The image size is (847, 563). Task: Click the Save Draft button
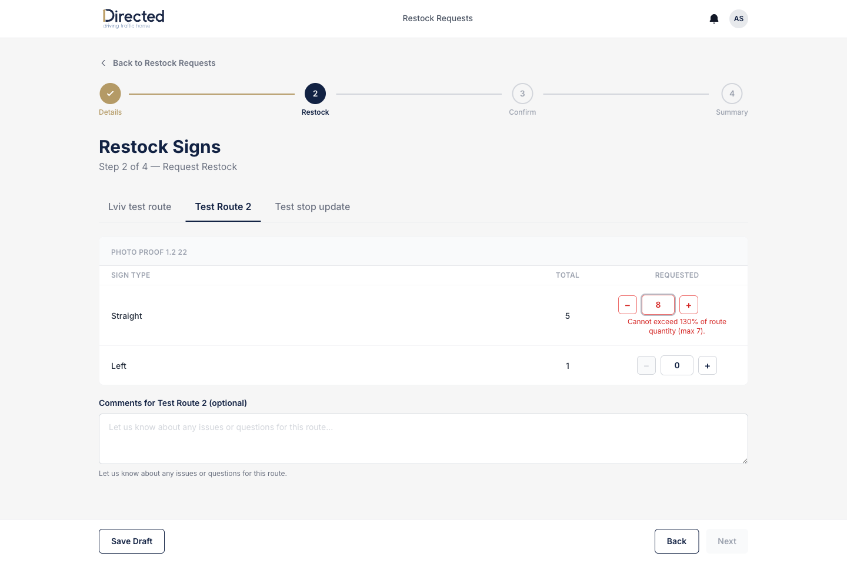point(132,541)
